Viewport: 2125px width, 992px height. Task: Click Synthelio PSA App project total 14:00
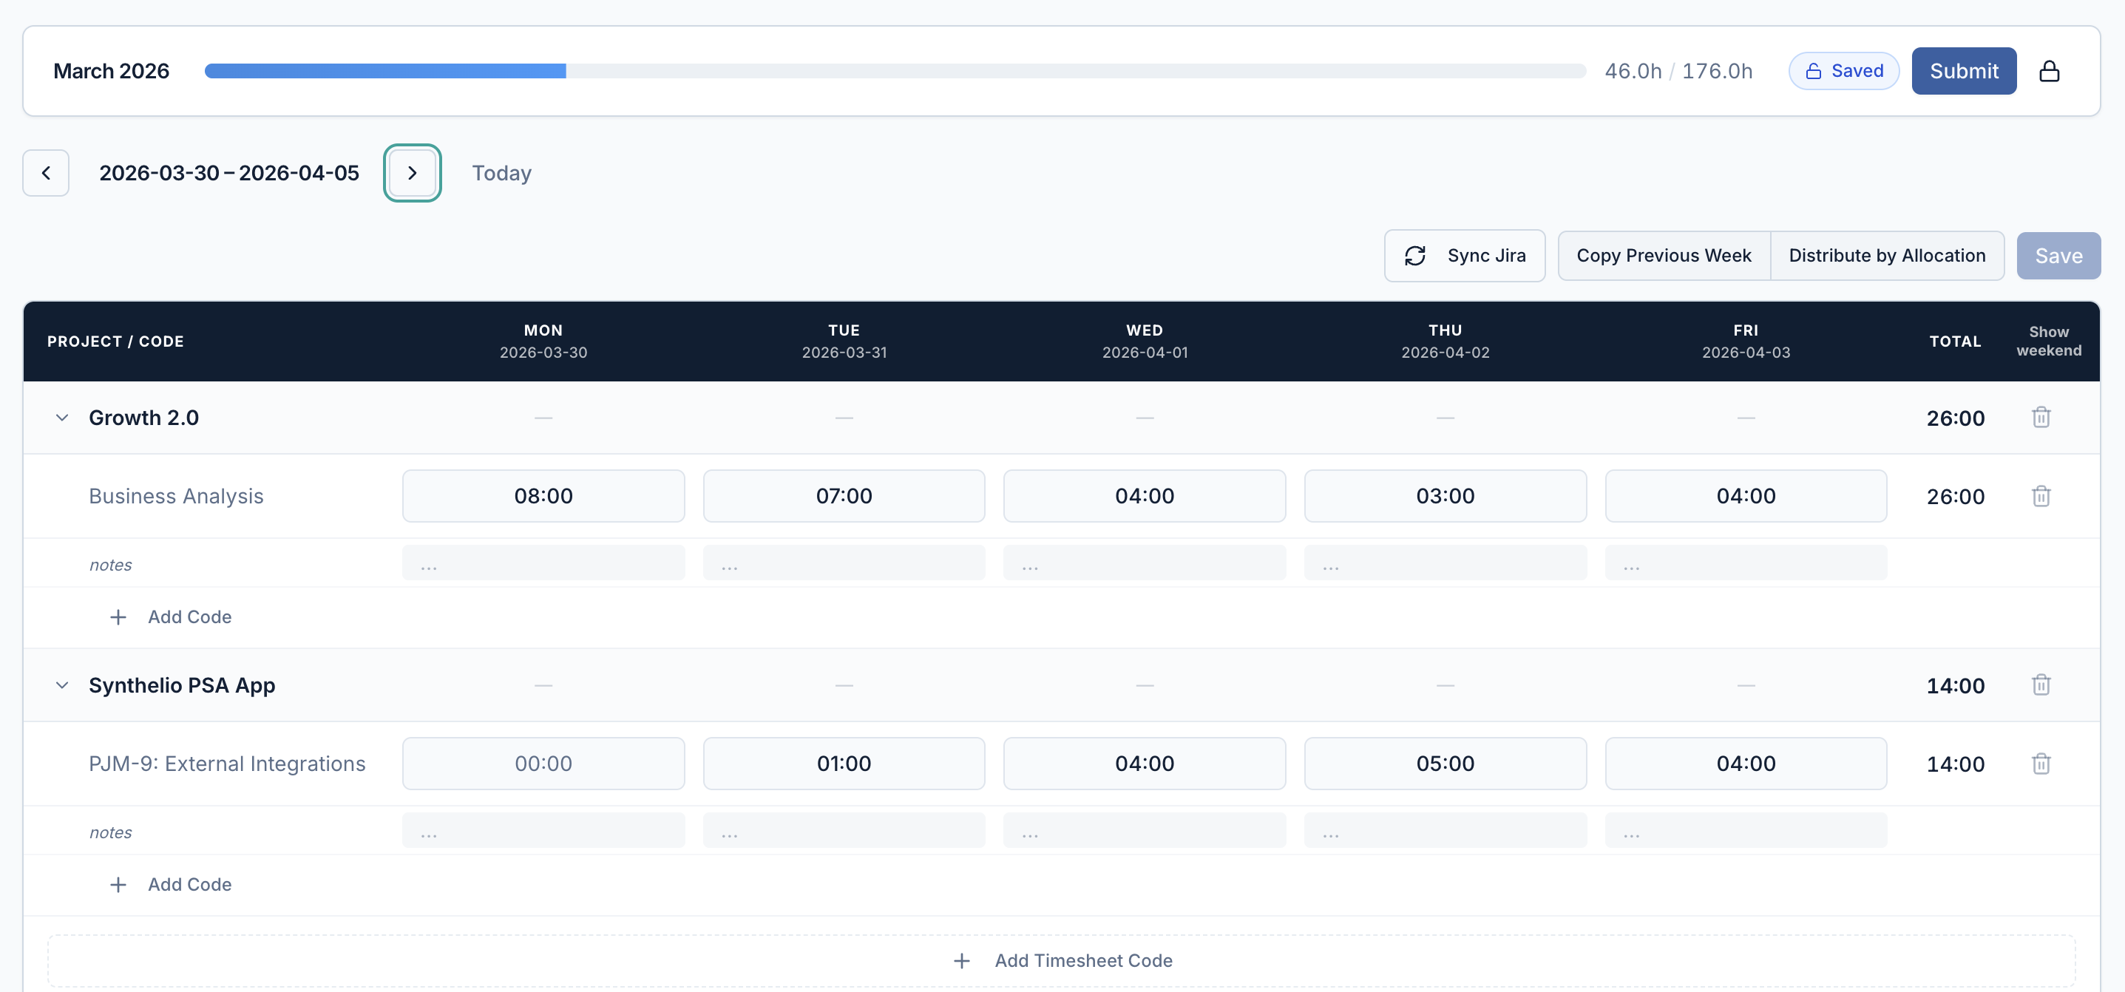(x=1954, y=685)
